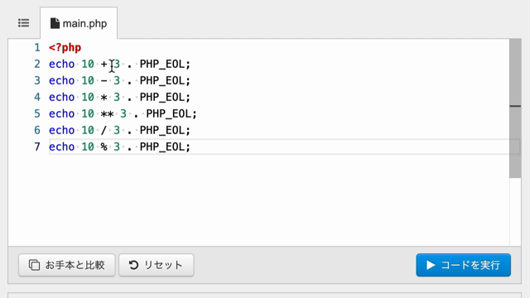Image resolution: width=530 pixels, height=298 pixels.
Task: Click empty editor area below the code
Action: pyautogui.click(x=258, y=200)
